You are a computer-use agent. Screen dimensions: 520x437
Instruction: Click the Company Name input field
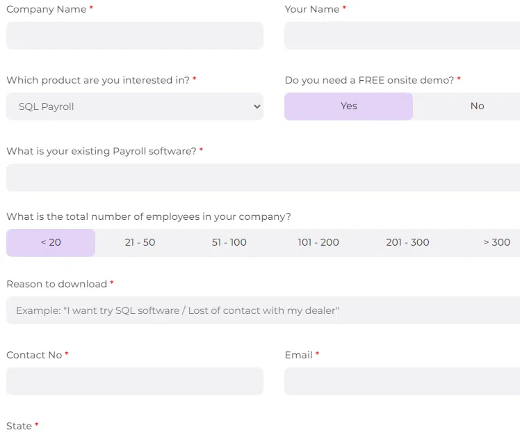point(135,35)
